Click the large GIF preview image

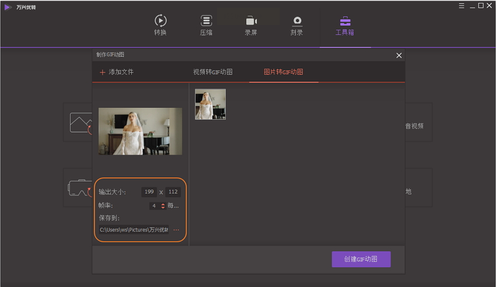point(140,131)
